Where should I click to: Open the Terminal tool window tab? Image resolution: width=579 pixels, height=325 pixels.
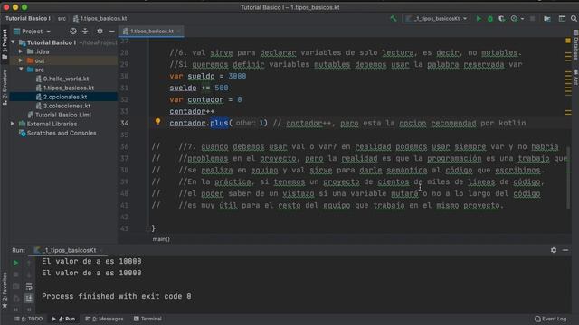point(147,319)
